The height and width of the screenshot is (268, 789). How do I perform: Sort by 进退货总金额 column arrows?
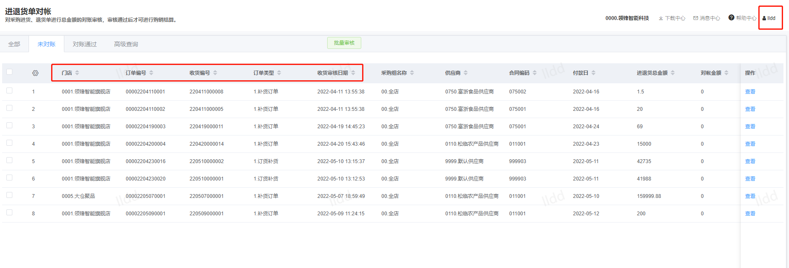[673, 73]
